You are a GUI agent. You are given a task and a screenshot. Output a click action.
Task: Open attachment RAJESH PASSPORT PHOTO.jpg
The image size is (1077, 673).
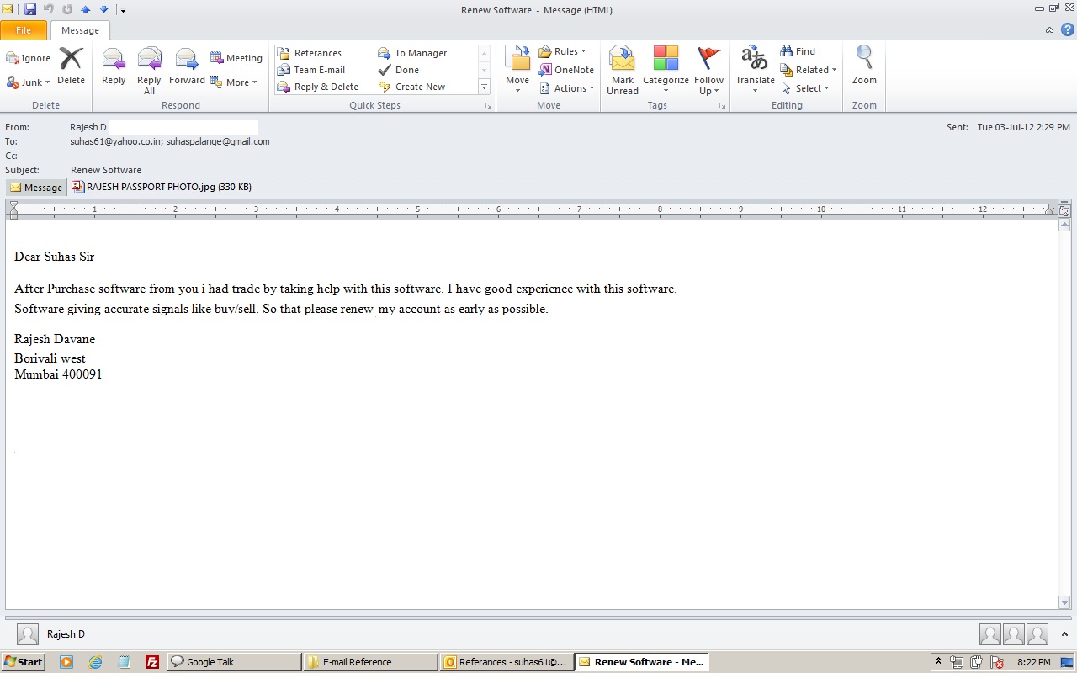(x=162, y=187)
